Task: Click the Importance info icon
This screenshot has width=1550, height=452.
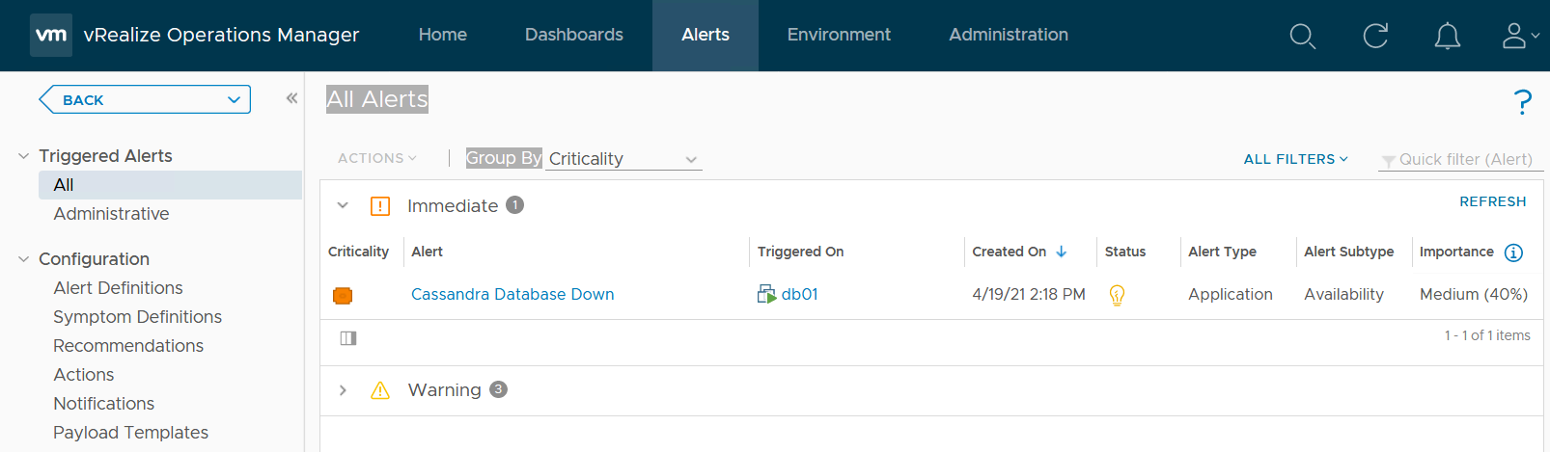Action: click(1513, 253)
